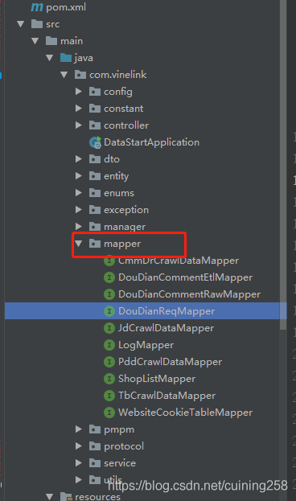The width and height of the screenshot is (296, 501).
Task: Click the manager package folder icon
Action: 95,227
